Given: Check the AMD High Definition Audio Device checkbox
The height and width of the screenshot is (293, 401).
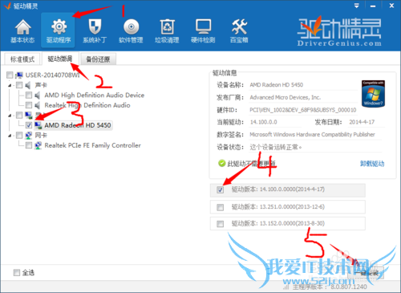Looking at the screenshot, I should pos(29,96).
